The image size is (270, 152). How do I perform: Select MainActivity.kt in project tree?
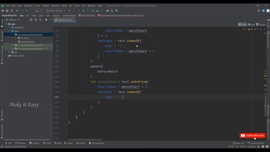27,42
